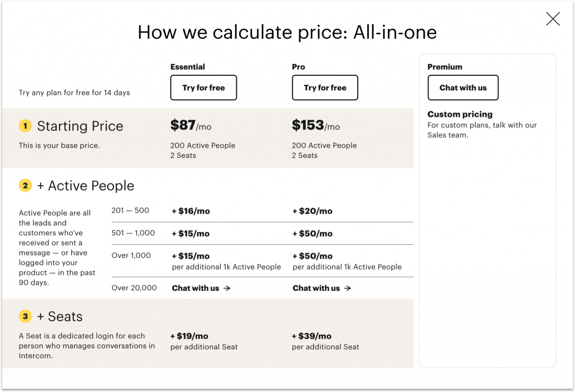The height and width of the screenshot is (392, 575).
Task: Click the yellow badge 3 next to Seats
Action: pos(25,316)
